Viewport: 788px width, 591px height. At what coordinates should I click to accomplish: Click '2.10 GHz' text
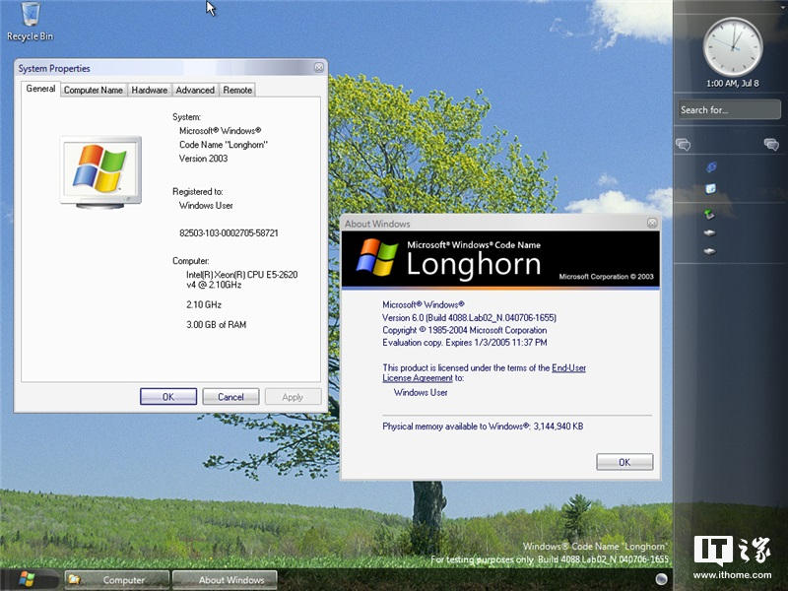pos(204,304)
